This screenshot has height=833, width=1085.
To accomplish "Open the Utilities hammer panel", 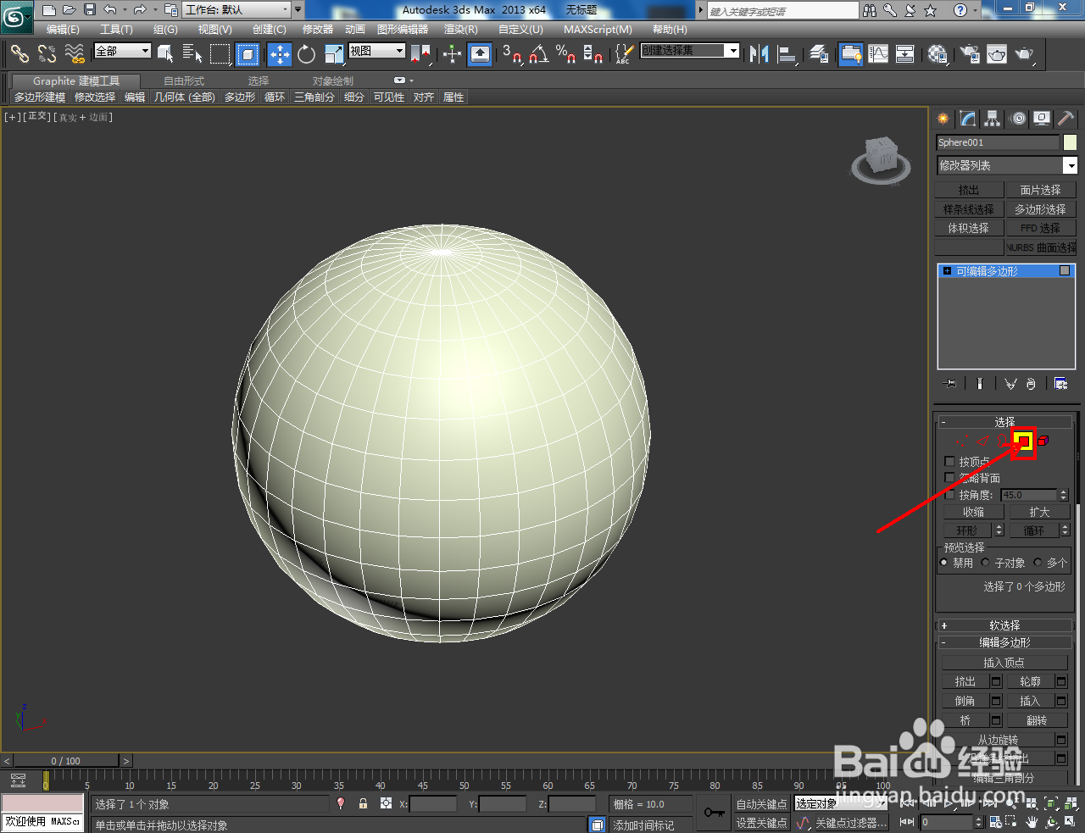I will (x=1066, y=119).
